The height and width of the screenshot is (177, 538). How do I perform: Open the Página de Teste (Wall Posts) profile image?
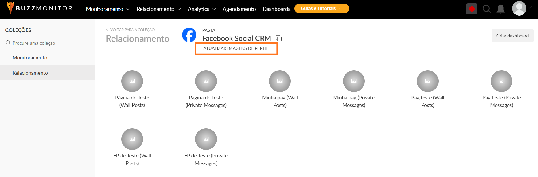[132, 81]
